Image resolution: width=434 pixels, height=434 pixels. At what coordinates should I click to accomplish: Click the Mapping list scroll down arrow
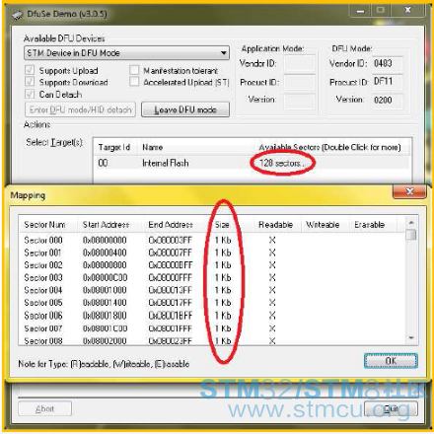411,338
